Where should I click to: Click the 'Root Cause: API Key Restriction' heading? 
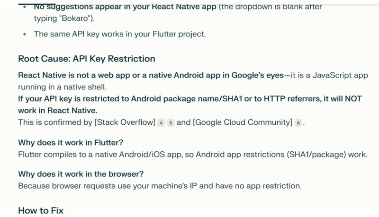(87, 59)
